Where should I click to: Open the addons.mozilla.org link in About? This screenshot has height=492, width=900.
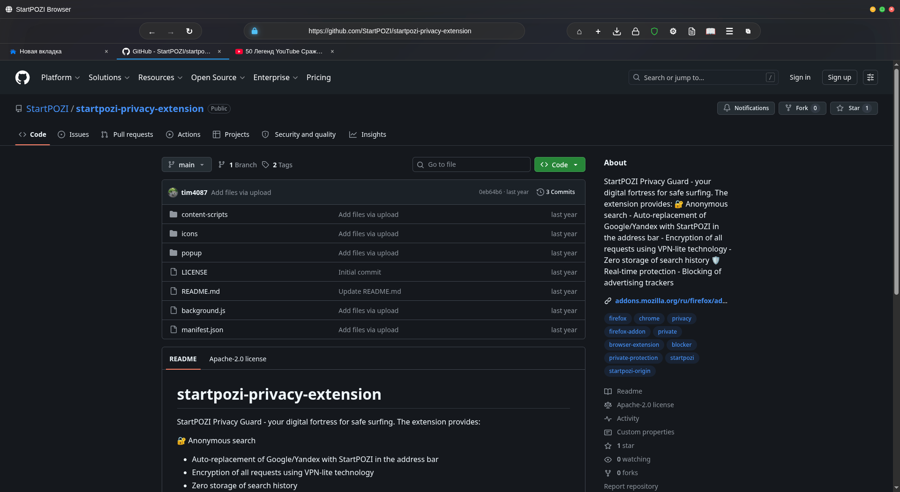click(x=671, y=301)
